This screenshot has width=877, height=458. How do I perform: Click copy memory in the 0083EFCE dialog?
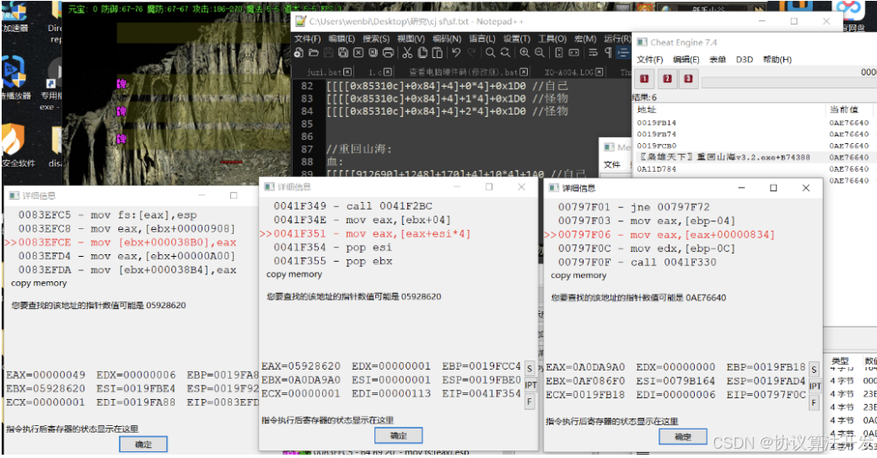point(39,283)
